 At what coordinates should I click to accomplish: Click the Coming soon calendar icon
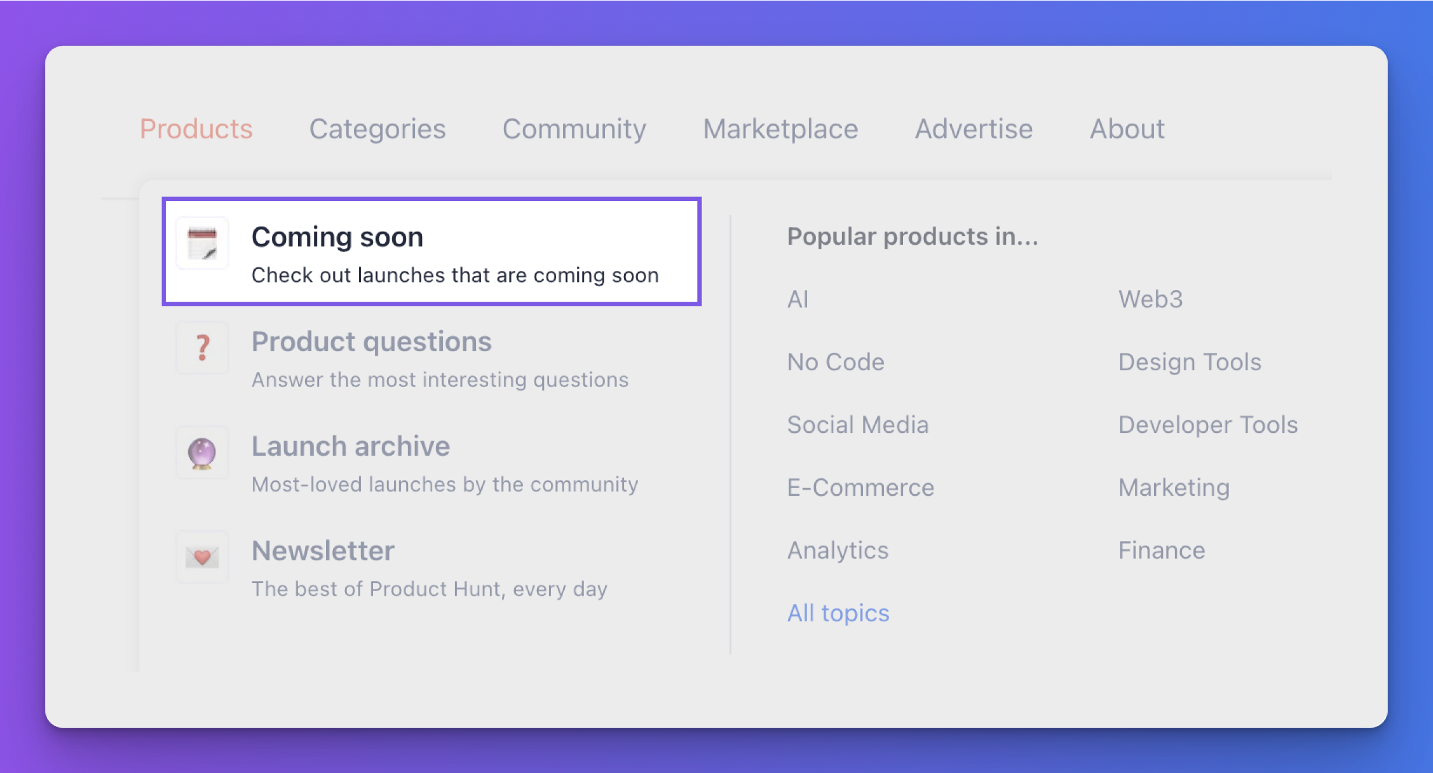point(202,243)
